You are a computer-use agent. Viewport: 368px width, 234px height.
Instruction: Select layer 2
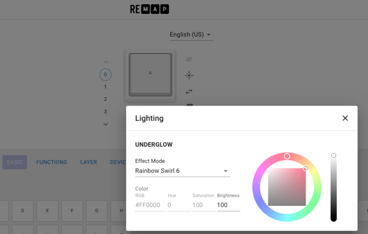click(x=105, y=99)
